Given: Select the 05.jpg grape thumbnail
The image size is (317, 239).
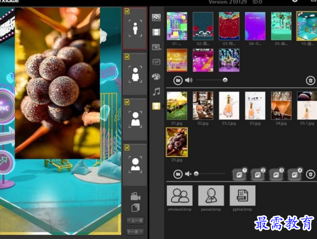Looking at the screenshot, I should tap(177, 142).
